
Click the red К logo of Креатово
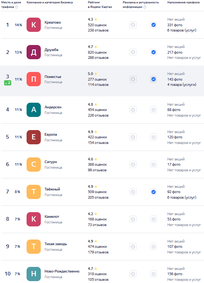pos(34,25)
